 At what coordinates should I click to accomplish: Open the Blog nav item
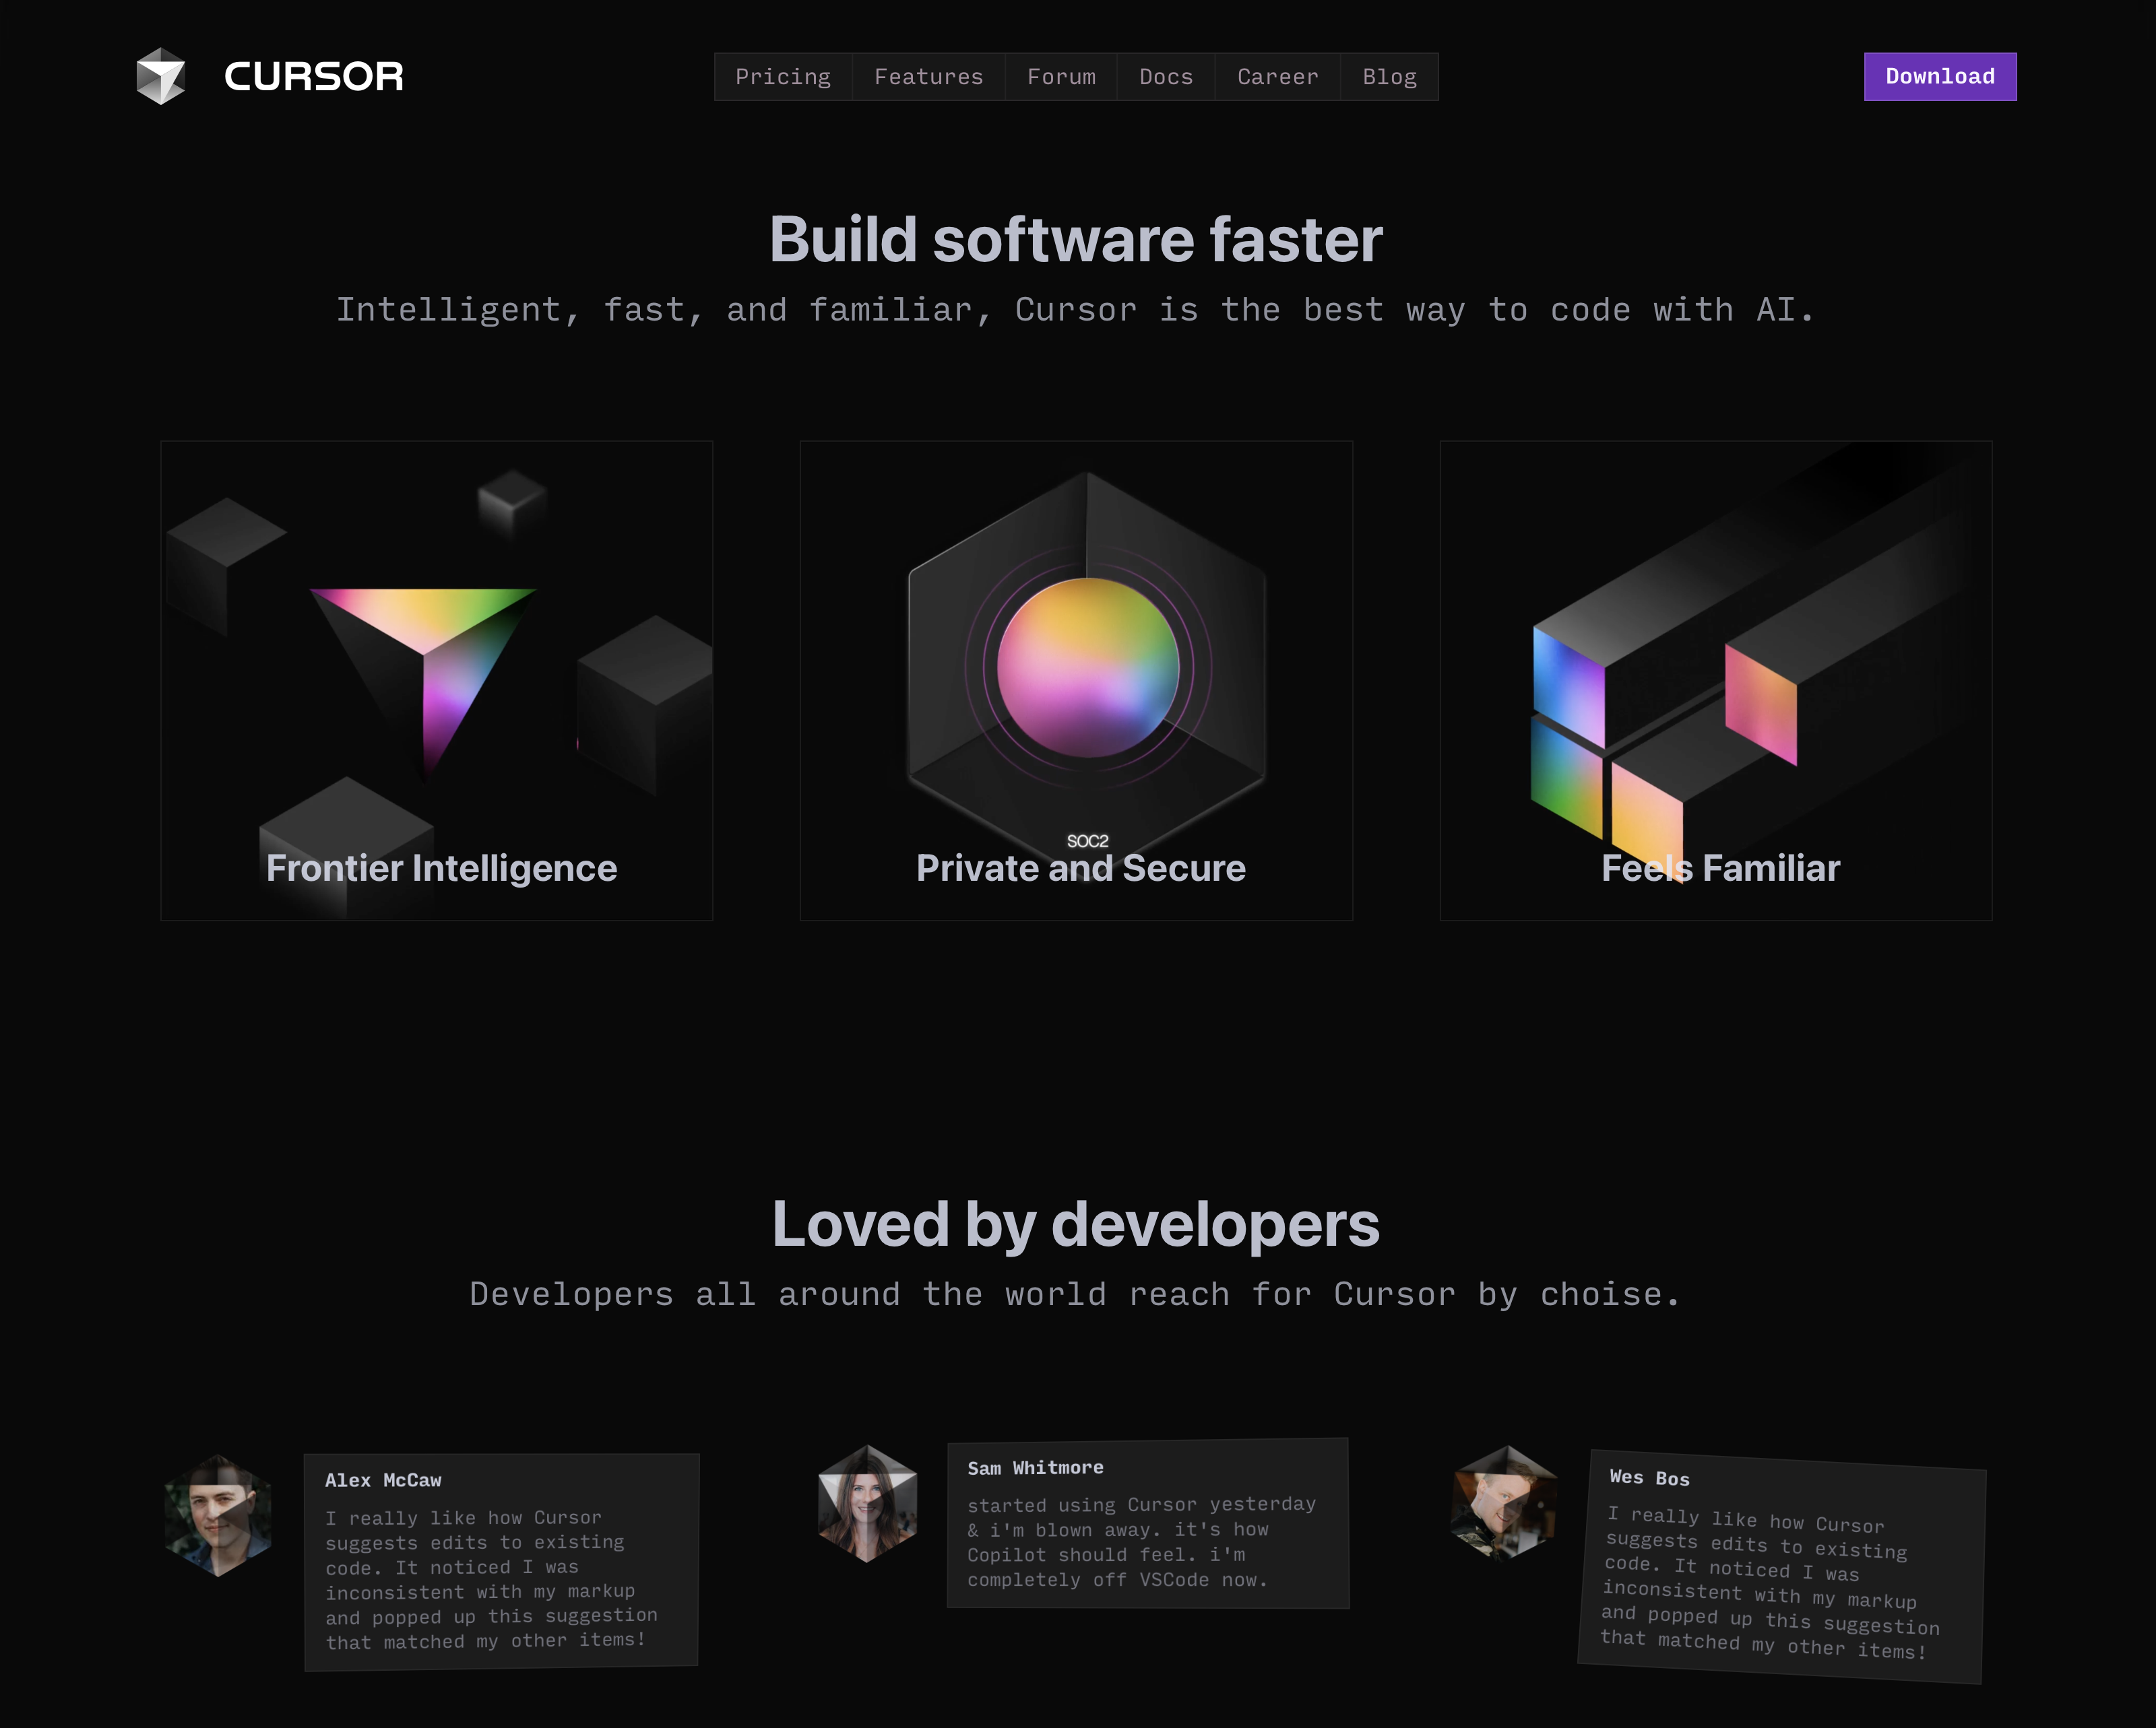1389,77
